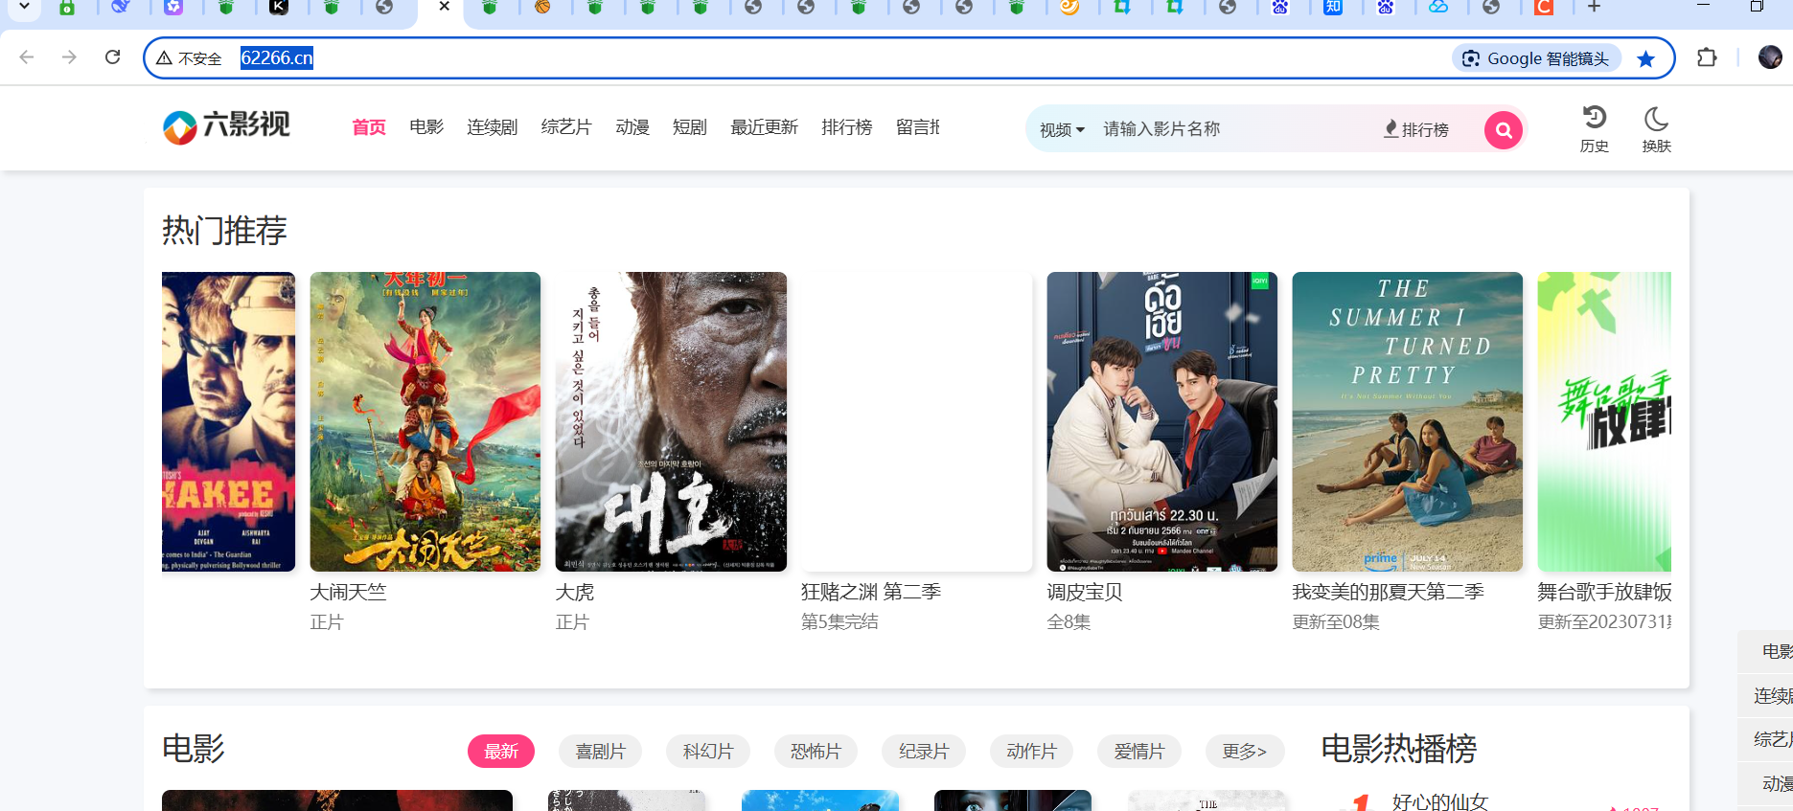Select the 科幻片 filter pill
Image resolution: width=1793 pixels, height=811 pixels.
pos(708,752)
